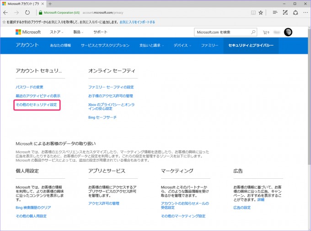Image resolution: width=311 pixels, height=231 pixels.
Task: Click the 詳細 link under 広告
Action: [x=261, y=199]
